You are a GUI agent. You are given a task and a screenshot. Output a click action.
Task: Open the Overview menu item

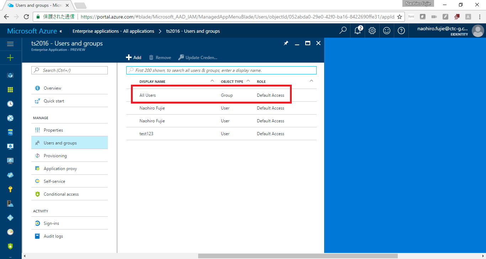tap(69, 88)
